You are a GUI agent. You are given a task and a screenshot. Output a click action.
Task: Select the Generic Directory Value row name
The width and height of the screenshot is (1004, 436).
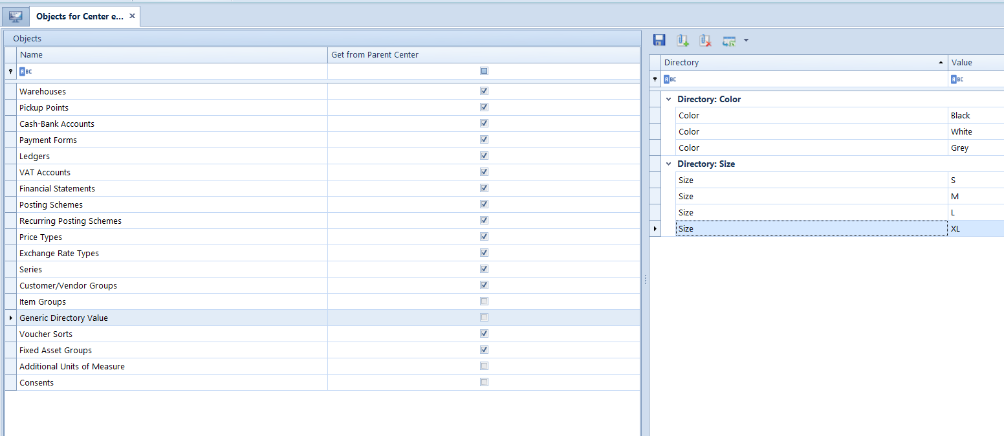[x=63, y=318]
